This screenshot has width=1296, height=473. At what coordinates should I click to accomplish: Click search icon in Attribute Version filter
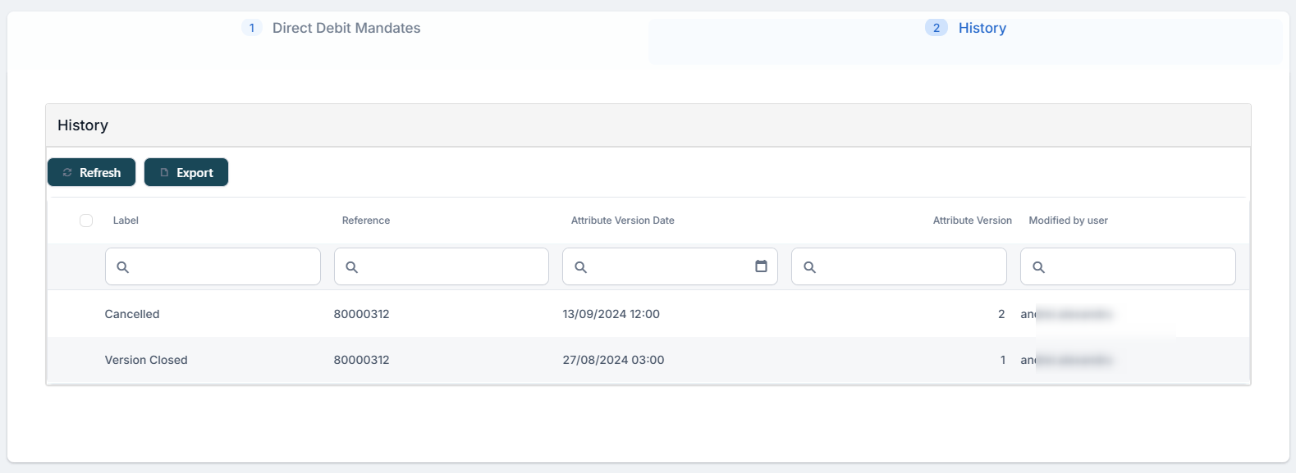[809, 267]
